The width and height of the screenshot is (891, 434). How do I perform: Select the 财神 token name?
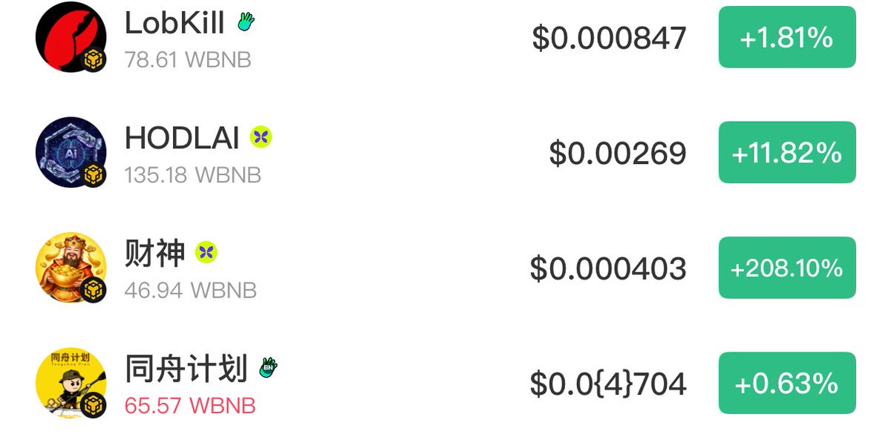[154, 254]
